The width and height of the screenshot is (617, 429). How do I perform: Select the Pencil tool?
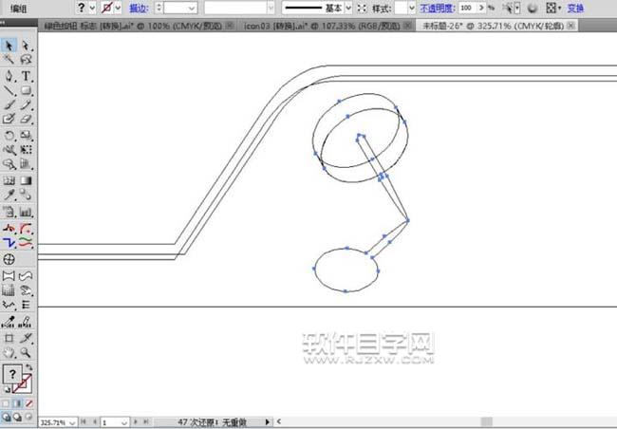tap(26, 104)
